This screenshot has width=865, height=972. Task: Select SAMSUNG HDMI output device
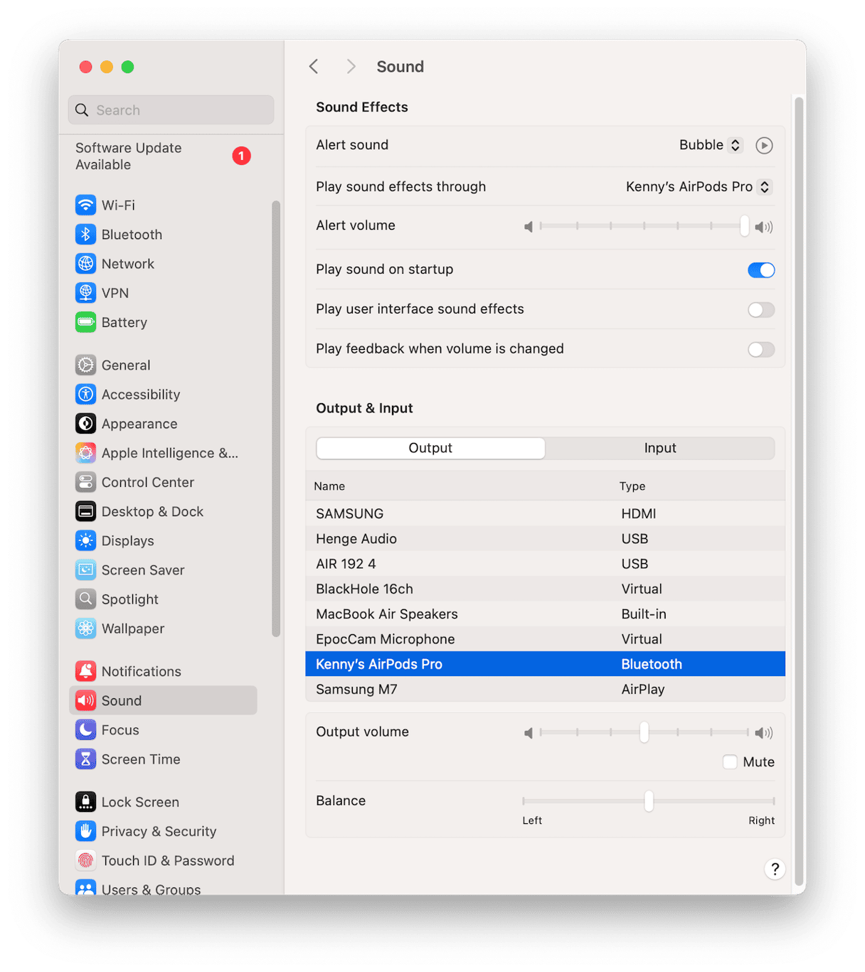point(545,513)
